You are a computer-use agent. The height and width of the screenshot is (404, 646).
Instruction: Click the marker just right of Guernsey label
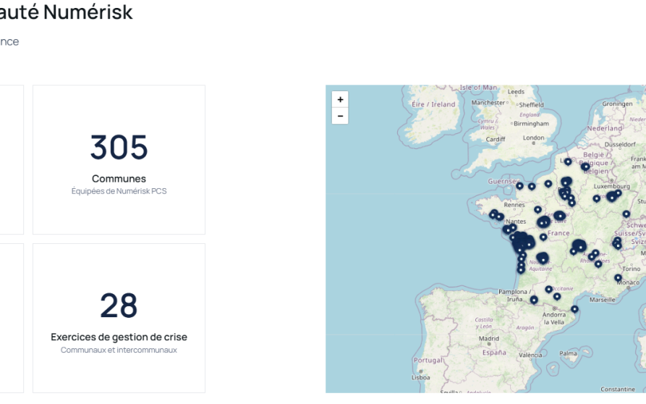[x=519, y=186]
